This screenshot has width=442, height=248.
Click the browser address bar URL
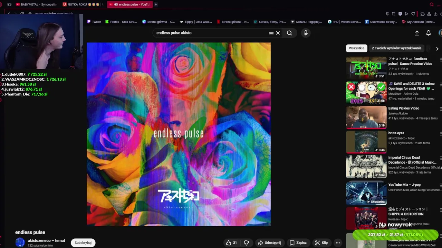click(x=54, y=14)
